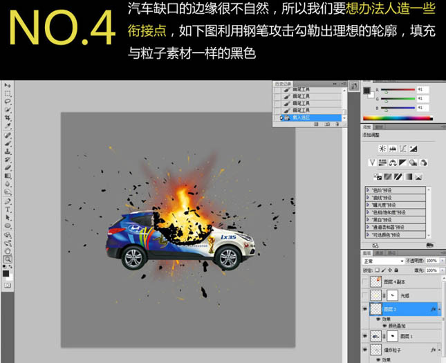This screenshot has height=363, width=446.
Task: Switch to the 图层 panel tab
Action: click(367, 253)
